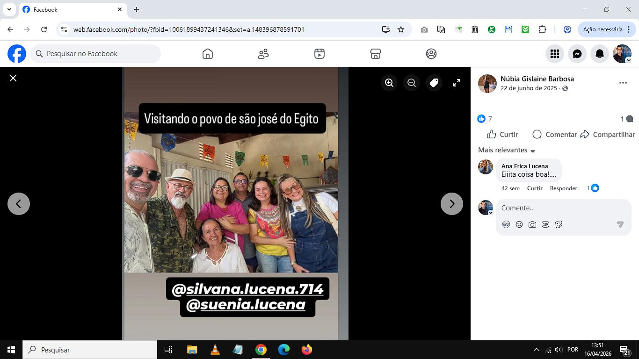Go to the Facebook Home tab
The image size is (639, 359).
[208, 54]
